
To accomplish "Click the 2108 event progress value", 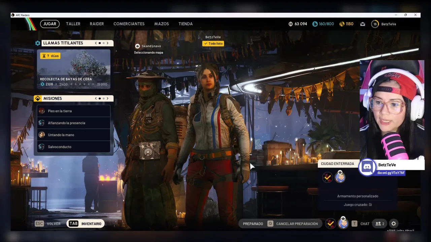I will (x=49, y=84).
